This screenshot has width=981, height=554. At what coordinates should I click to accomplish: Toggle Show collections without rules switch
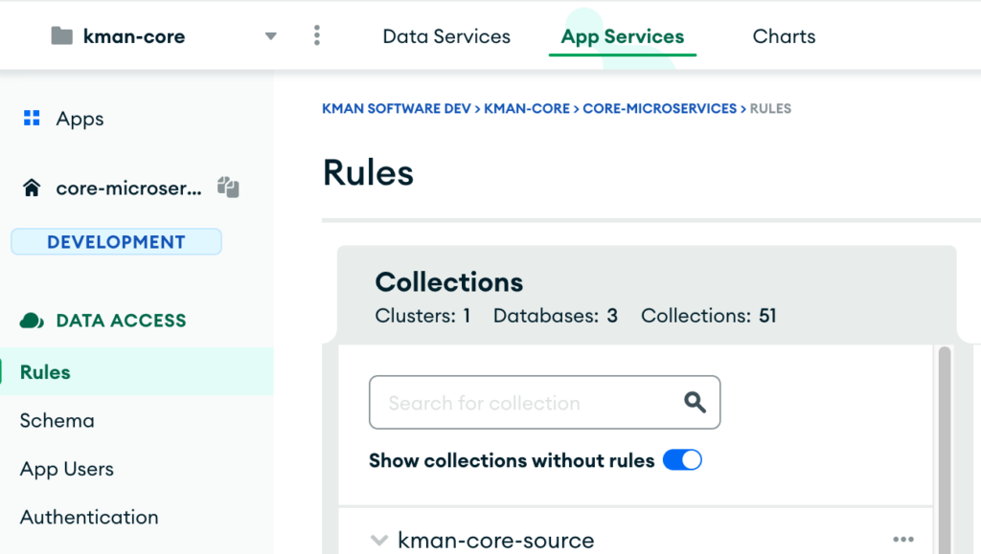tap(682, 460)
